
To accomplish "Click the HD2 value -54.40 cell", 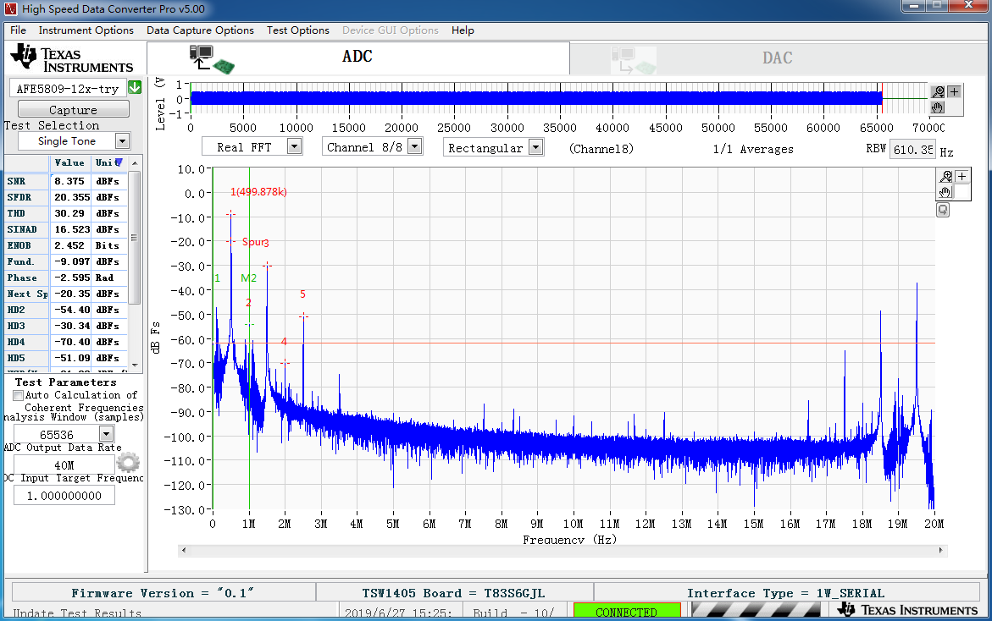I will click(x=71, y=310).
